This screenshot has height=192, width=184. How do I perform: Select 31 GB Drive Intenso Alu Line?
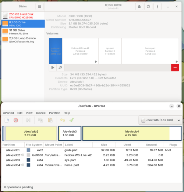pyautogui.click(x=23, y=32)
